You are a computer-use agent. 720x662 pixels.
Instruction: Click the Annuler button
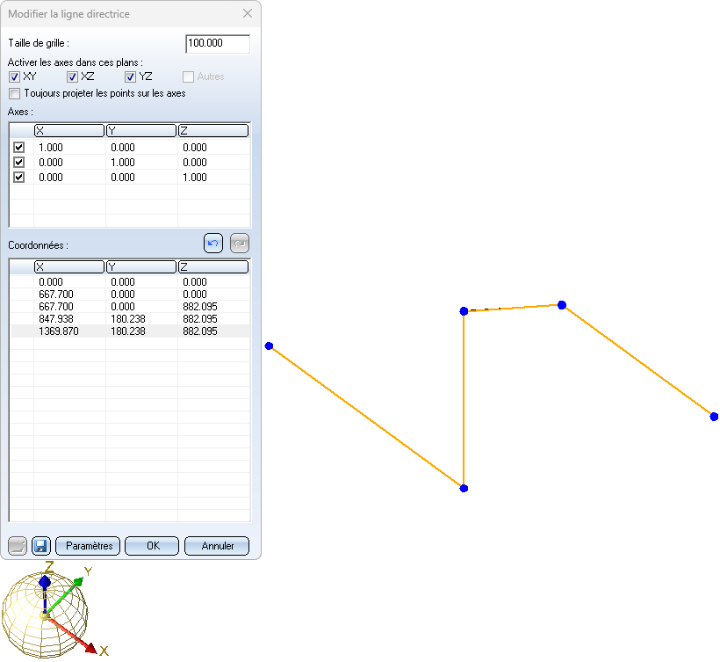click(x=217, y=546)
